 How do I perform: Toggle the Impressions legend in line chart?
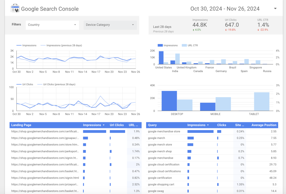click(27, 45)
